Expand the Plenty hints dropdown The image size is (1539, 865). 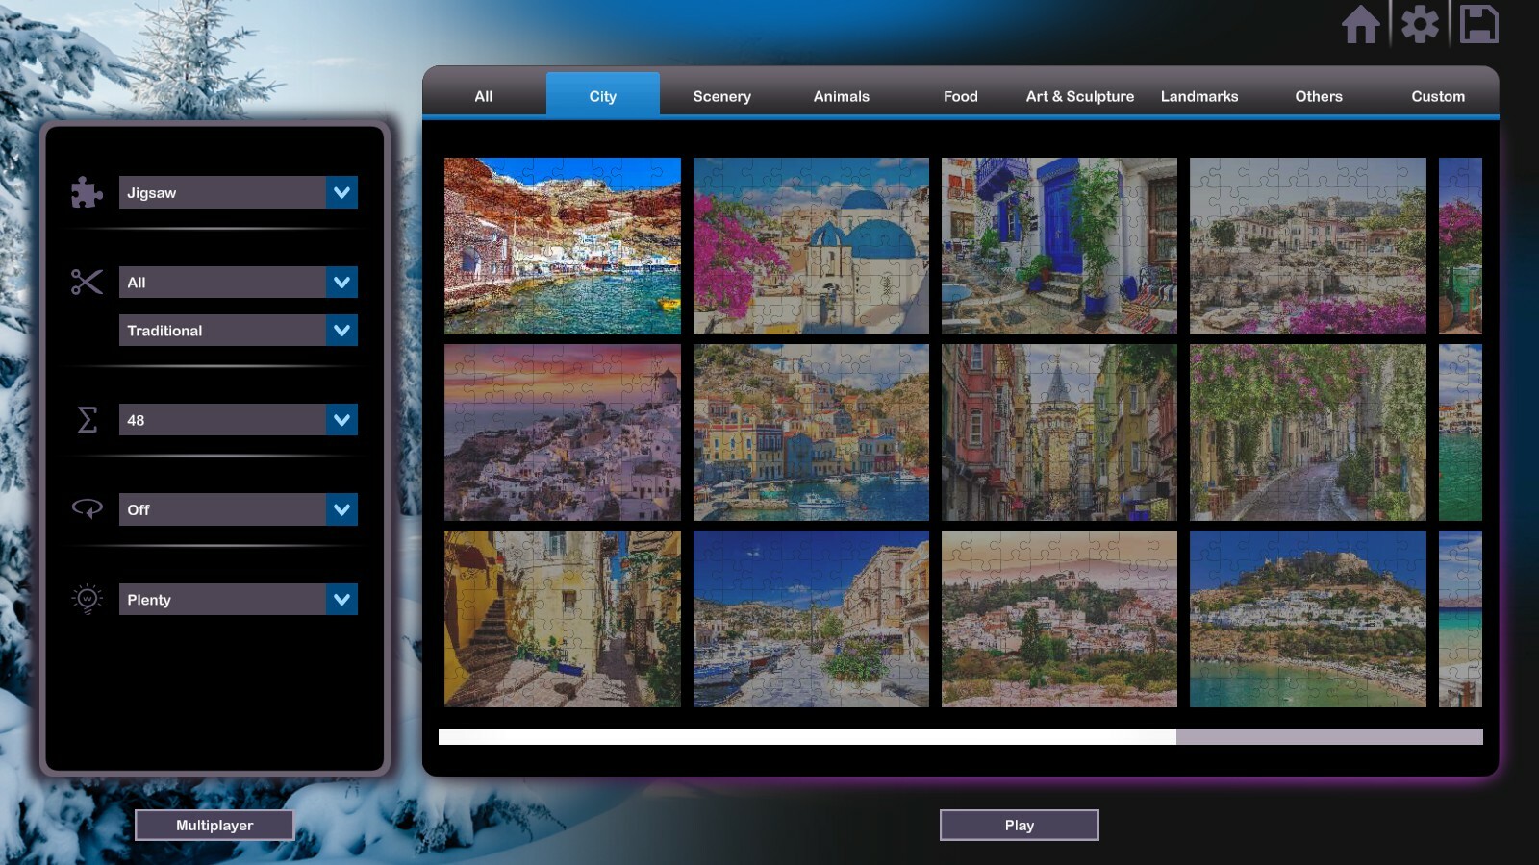point(238,599)
